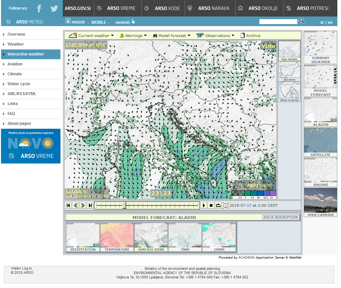The image size is (341, 288).
Task: Click the purple 15 m/s legend swatch
Action: [x=273, y=193]
